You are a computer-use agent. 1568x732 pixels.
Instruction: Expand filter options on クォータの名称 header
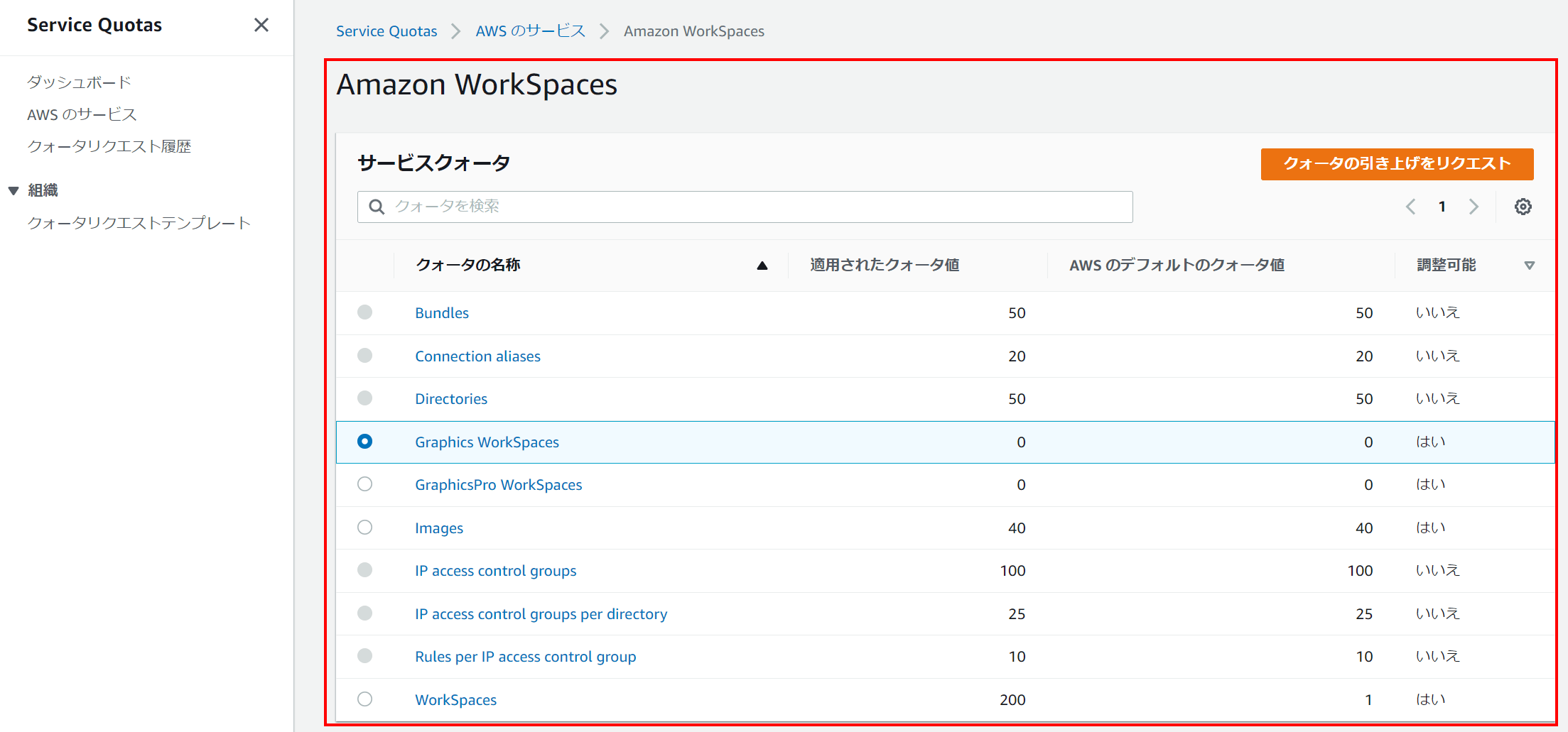tap(762, 265)
